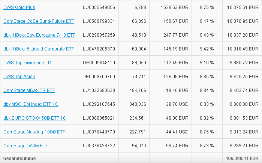Click the price 247,77 EUR
The width and height of the screenshot is (262, 163).
click(x=176, y=35)
